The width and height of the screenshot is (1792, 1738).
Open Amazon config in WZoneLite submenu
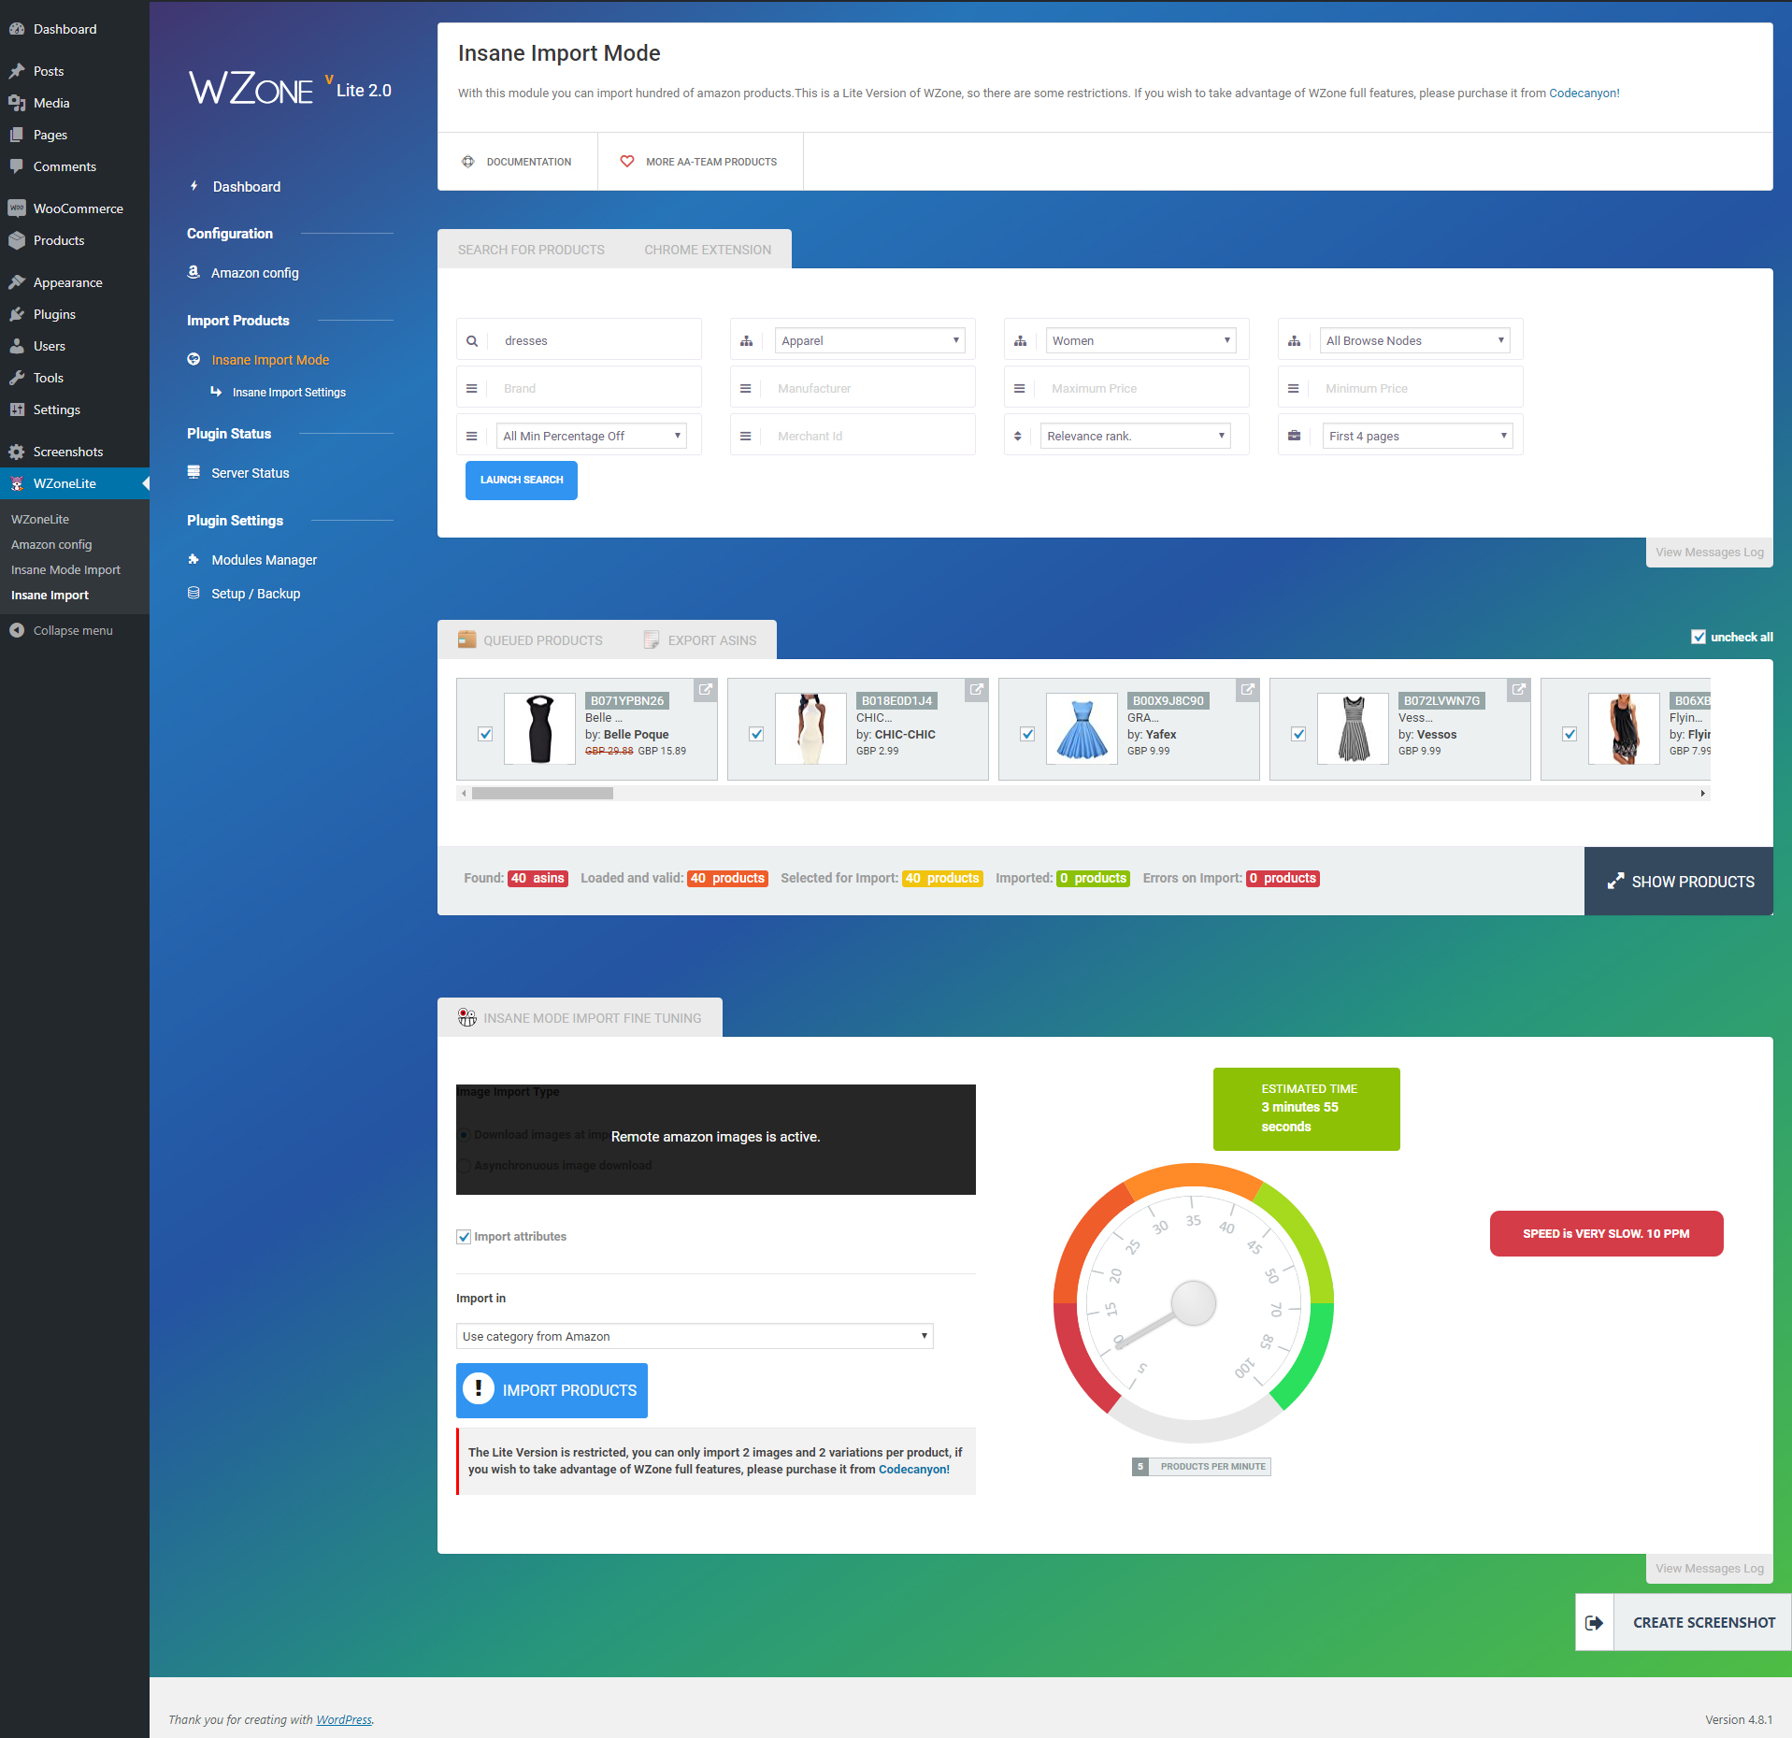(51, 544)
